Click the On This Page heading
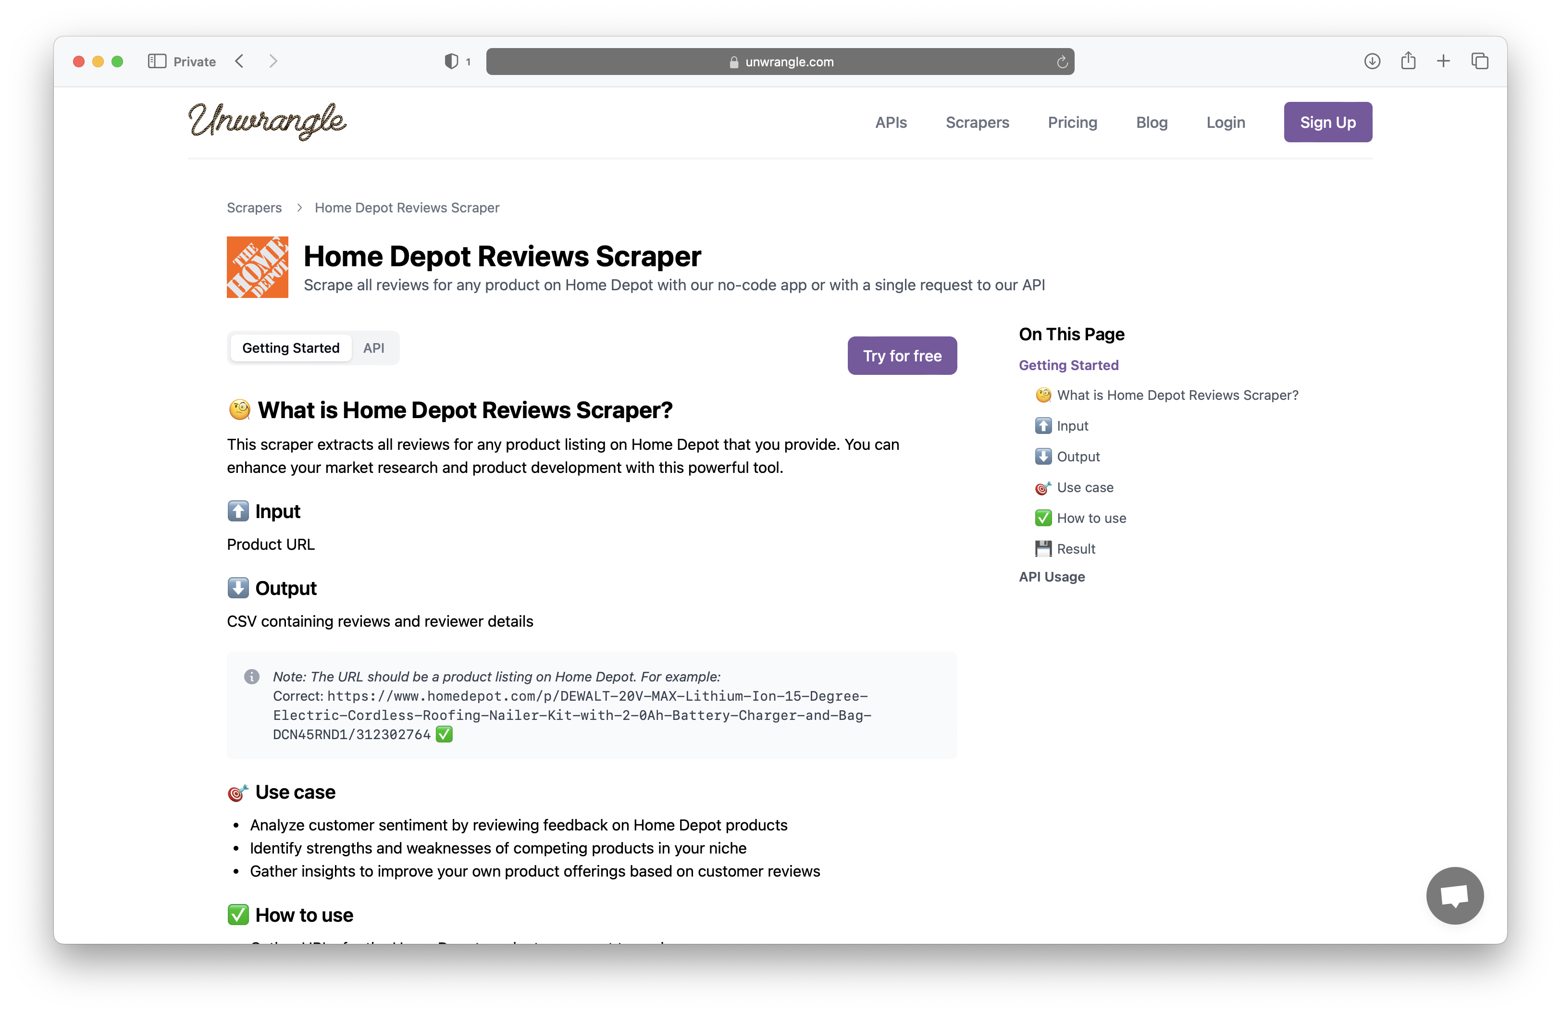The image size is (1561, 1015). (x=1072, y=334)
